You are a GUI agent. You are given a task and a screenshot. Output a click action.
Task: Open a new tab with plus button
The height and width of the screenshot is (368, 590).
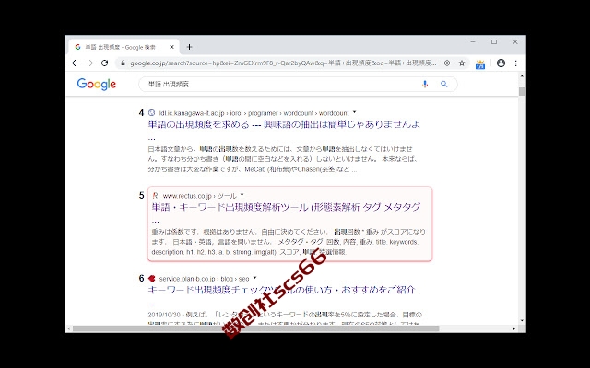[189, 47]
